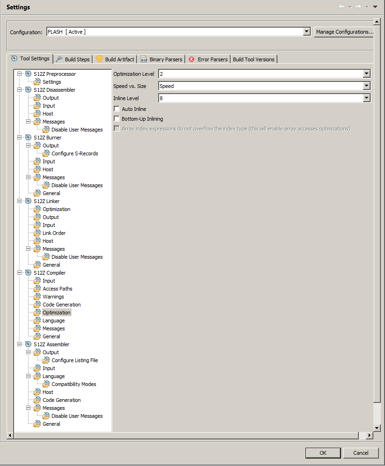Open the Optimization Level dropdown

(365, 73)
